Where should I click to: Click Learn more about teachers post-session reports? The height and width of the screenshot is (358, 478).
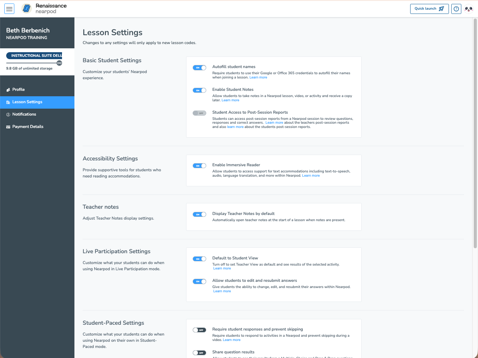click(x=274, y=123)
